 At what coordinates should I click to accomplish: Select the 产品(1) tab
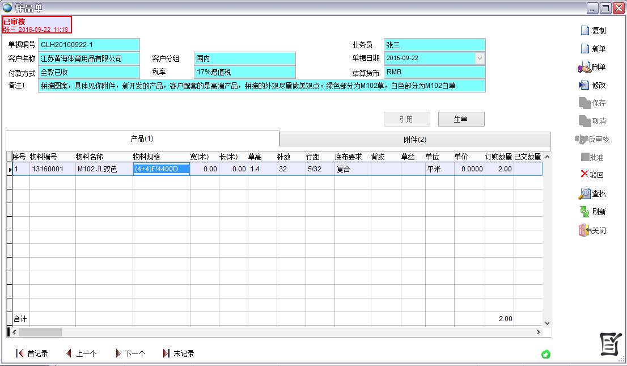pyautogui.click(x=142, y=138)
